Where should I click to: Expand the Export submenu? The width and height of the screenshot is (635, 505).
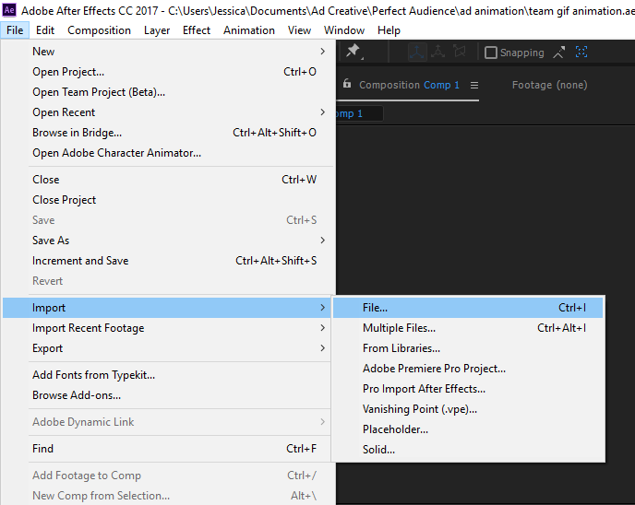[x=168, y=347]
